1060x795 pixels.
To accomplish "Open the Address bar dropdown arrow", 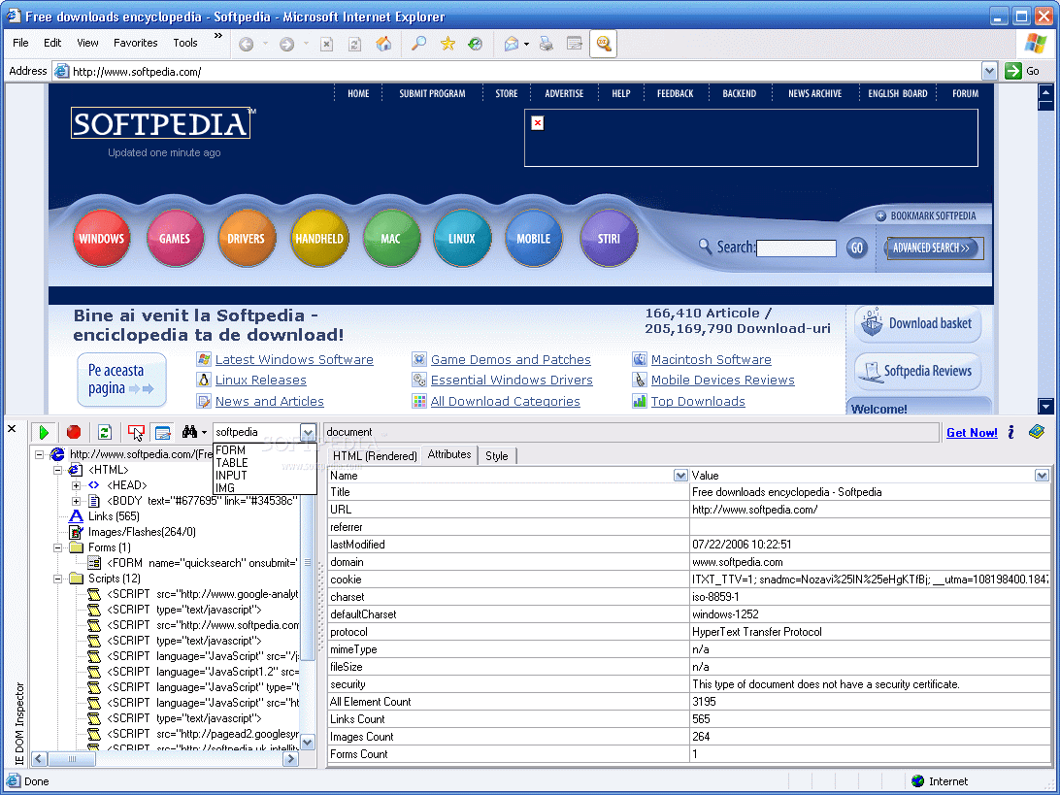I will (x=989, y=71).
